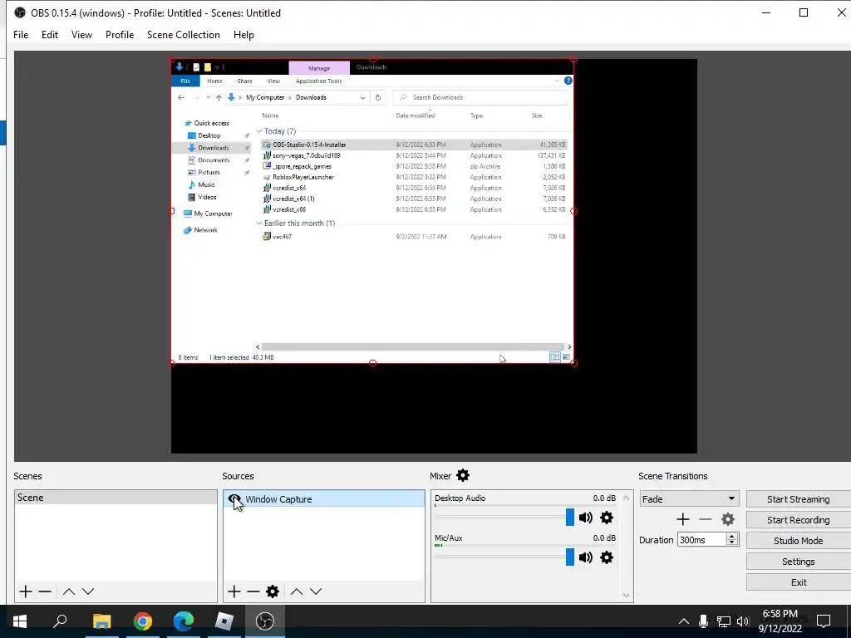This screenshot has height=638, width=851.
Task: Remove selected scene with minus icon
Action: (x=45, y=591)
